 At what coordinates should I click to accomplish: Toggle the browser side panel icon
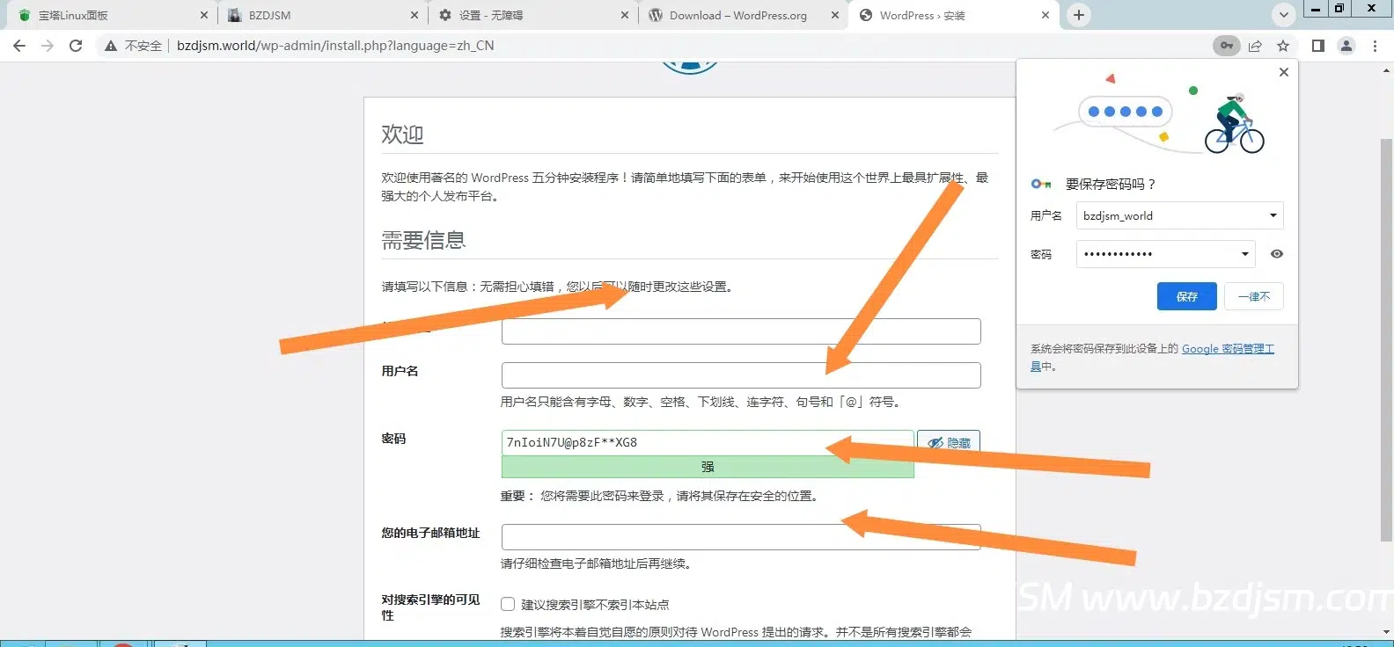(x=1318, y=46)
